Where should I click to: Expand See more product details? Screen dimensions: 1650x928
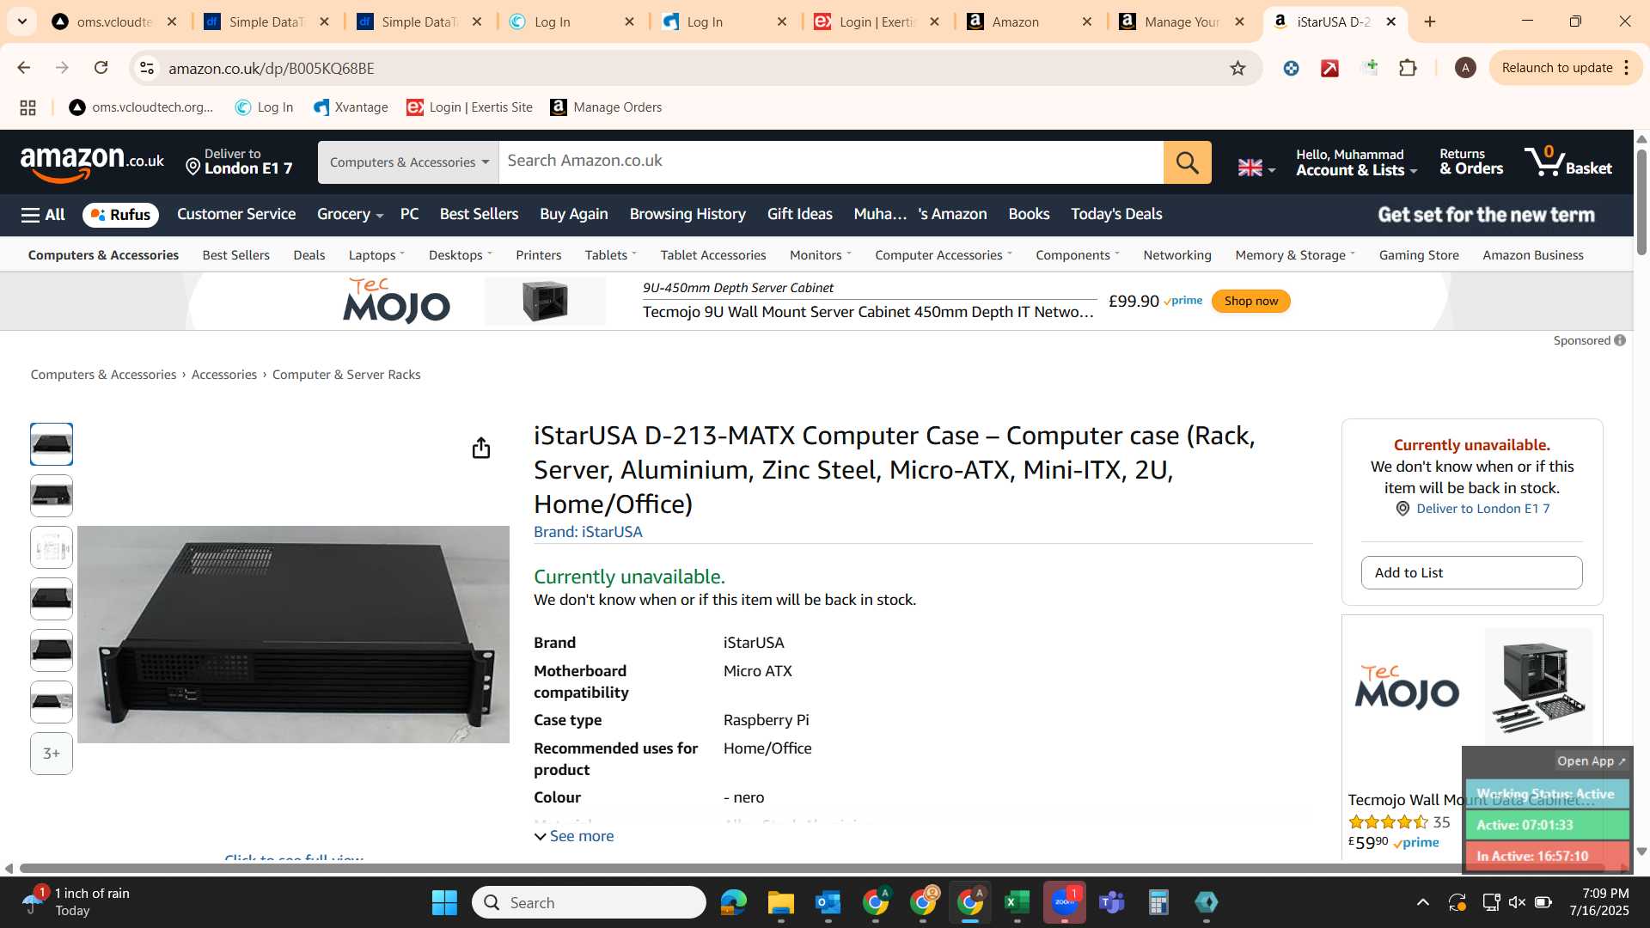(574, 836)
